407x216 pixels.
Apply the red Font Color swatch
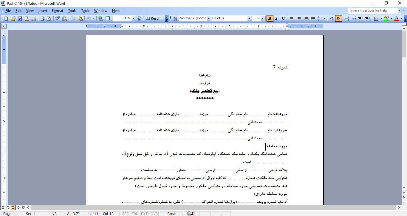tap(396, 18)
